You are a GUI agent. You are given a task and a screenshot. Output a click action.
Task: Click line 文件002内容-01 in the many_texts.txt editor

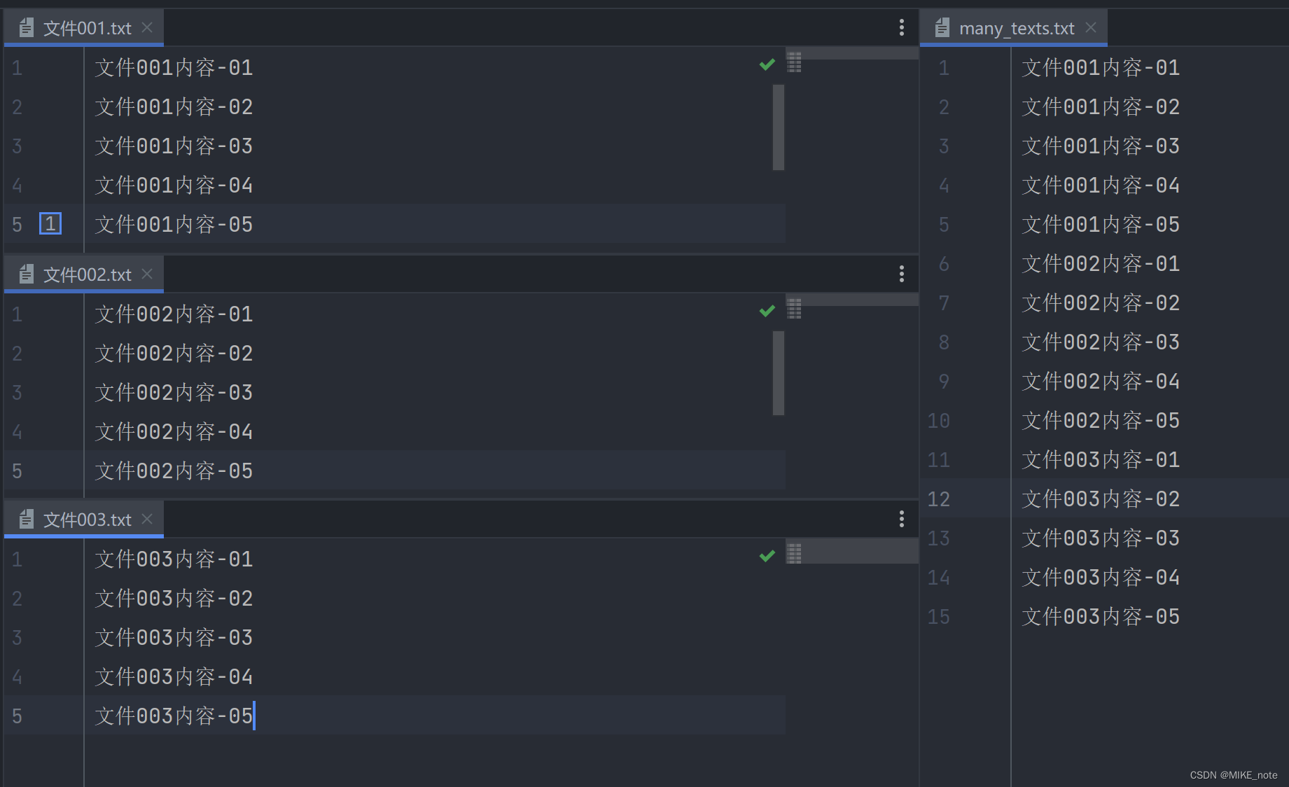pyautogui.click(x=1101, y=264)
